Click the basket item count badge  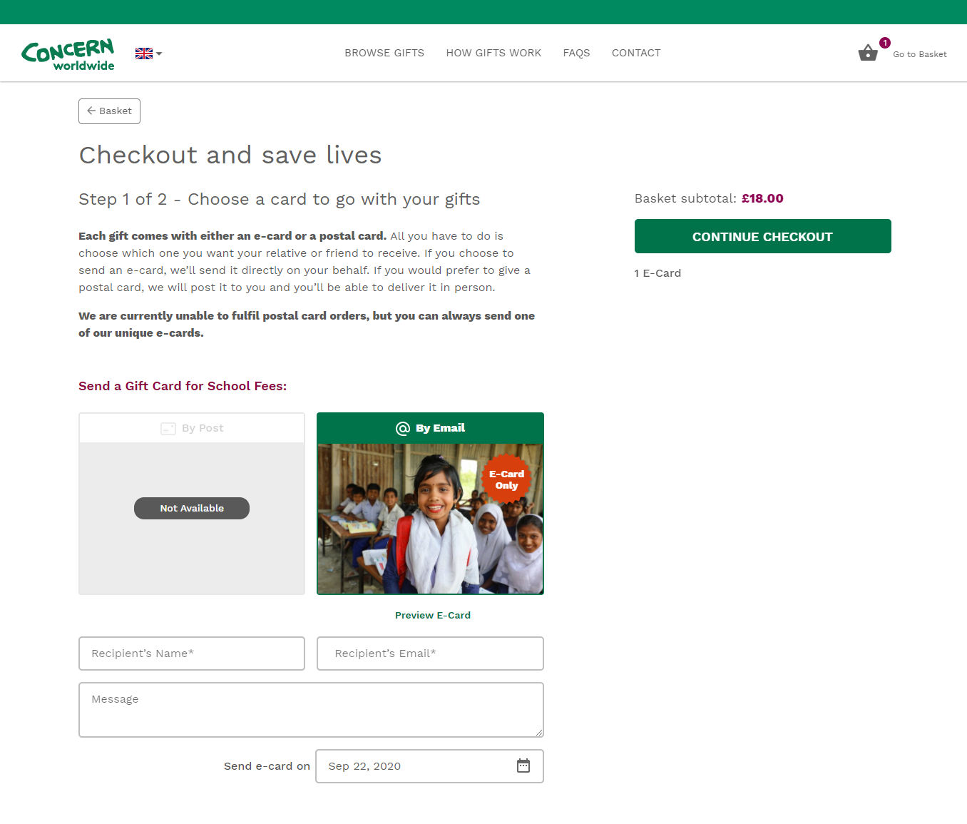coord(885,43)
